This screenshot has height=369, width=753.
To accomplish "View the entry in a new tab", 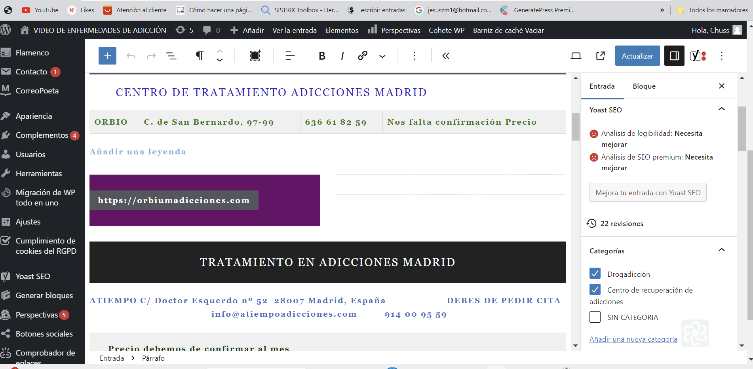I will coord(601,56).
